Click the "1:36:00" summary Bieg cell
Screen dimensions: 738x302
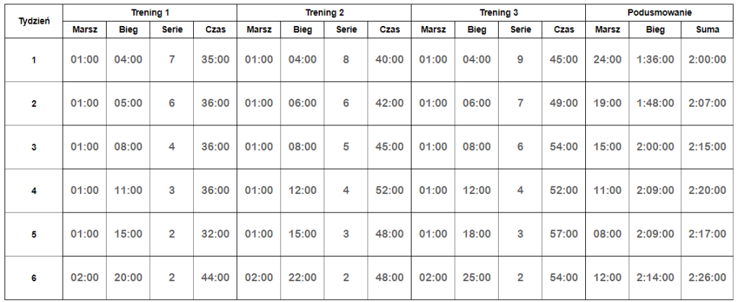tap(655, 60)
